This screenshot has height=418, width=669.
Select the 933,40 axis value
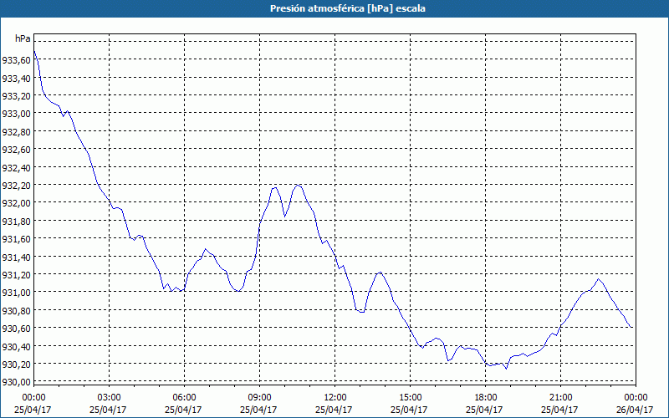coord(16,78)
